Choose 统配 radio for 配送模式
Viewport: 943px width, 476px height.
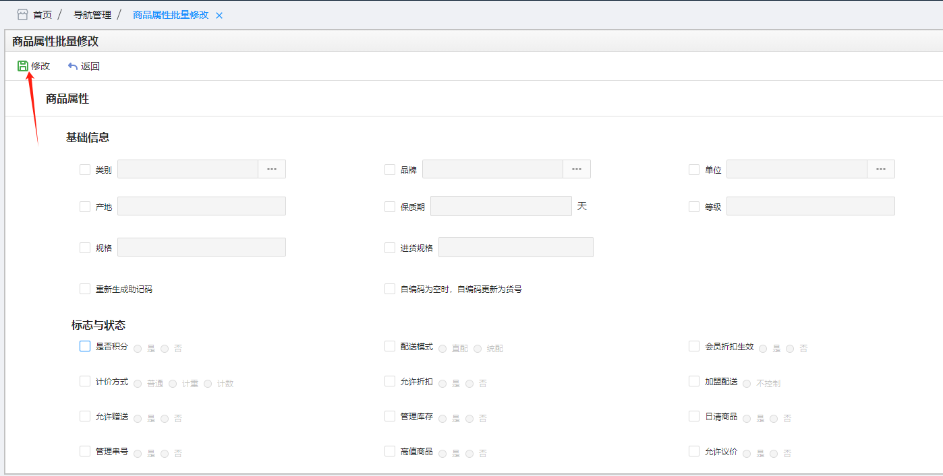click(x=478, y=349)
